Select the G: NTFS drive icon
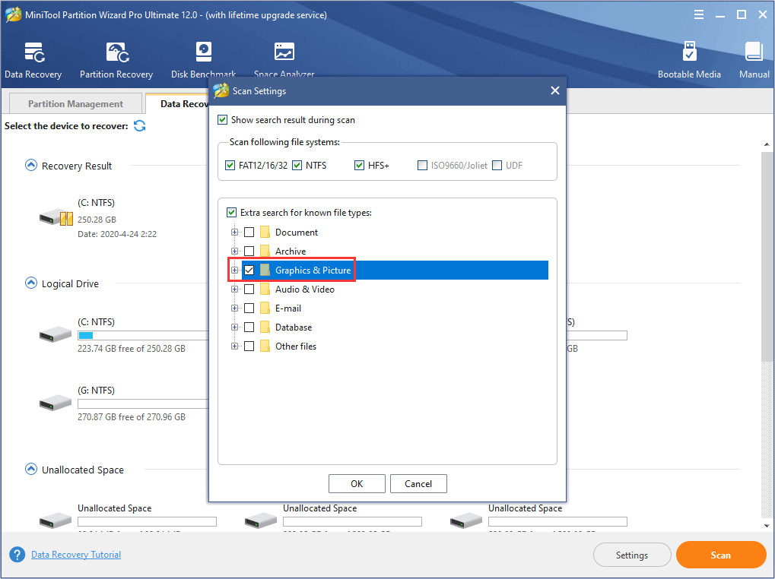The height and width of the screenshot is (579, 775). 56,403
